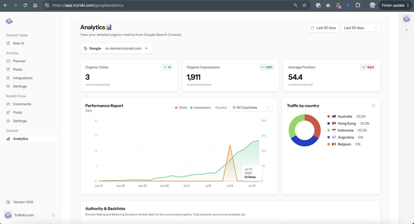Viewport: 414px width, 224px height.
Task: Click the Jul 9 label on chart axis
Action: pyautogui.click(x=230, y=186)
